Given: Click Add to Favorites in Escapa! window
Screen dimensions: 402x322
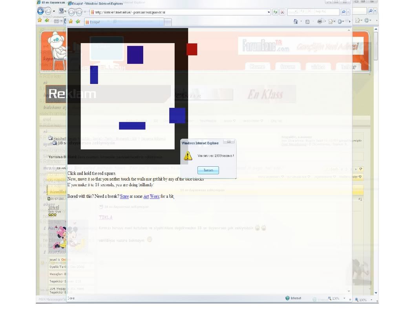Looking at the screenshot, I should [78, 21].
